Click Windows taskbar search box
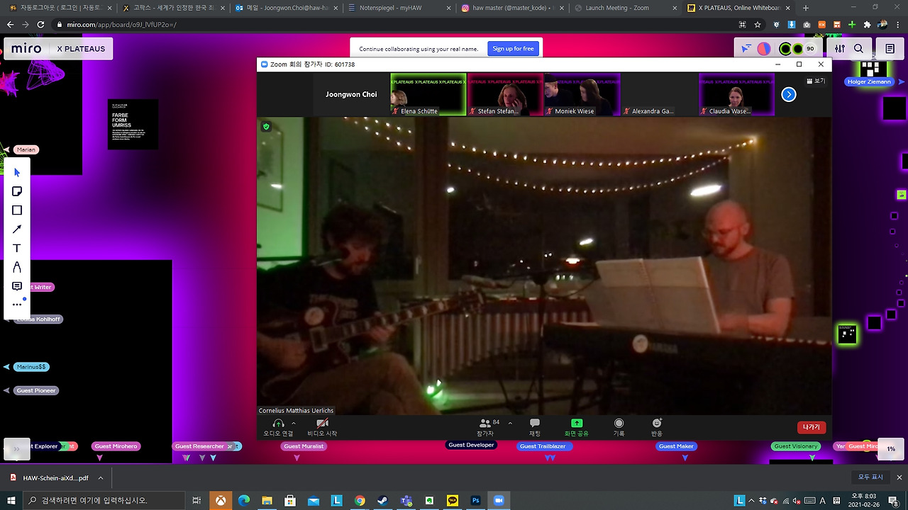This screenshot has width=908, height=510. 105,500
